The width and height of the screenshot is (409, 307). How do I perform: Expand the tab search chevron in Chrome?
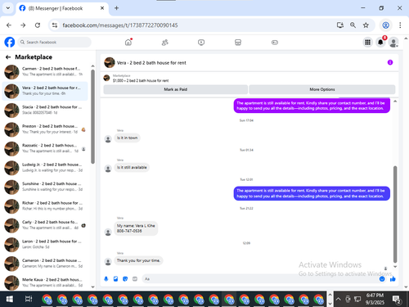click(x=8, y=8)
